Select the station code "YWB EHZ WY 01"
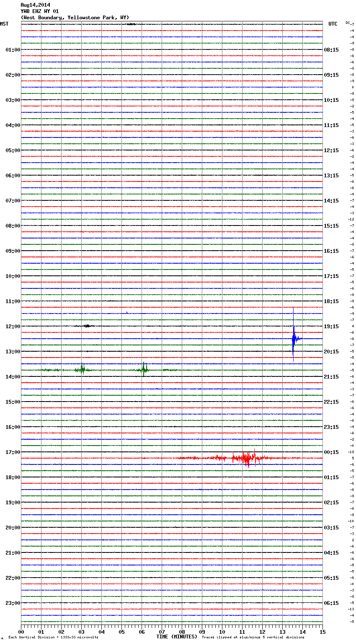The height and width of the screenshot is (643, 356). click(40, 11)
